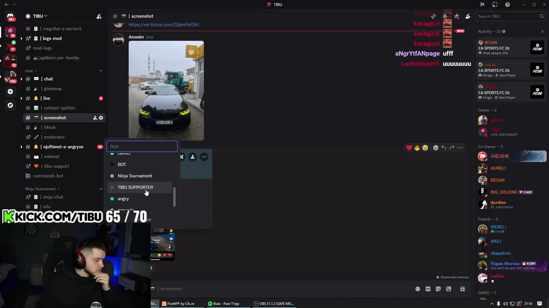Open Discord help question mark icon
549x308 pixels.
click(507, 4)
